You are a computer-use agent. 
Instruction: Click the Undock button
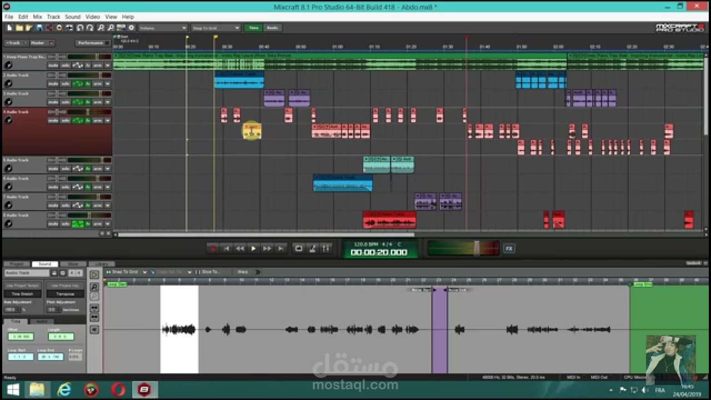tap(694, 263)
